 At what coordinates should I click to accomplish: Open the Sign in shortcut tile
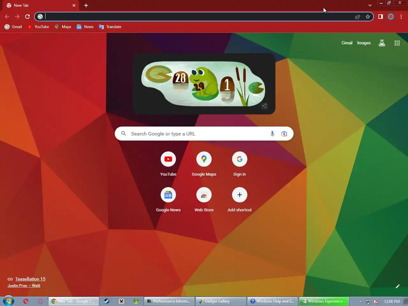(x=240, y=164)
